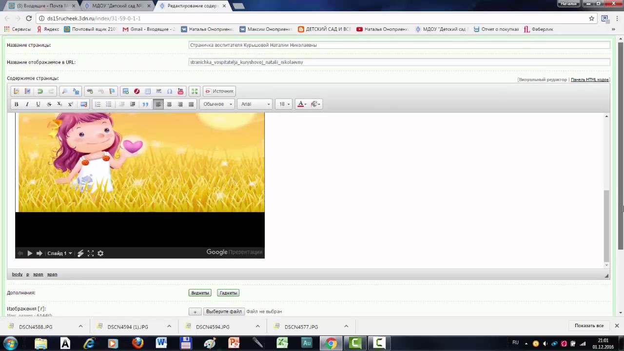Insert an anchor using the flag icon
624x351 pixels.
112,91
